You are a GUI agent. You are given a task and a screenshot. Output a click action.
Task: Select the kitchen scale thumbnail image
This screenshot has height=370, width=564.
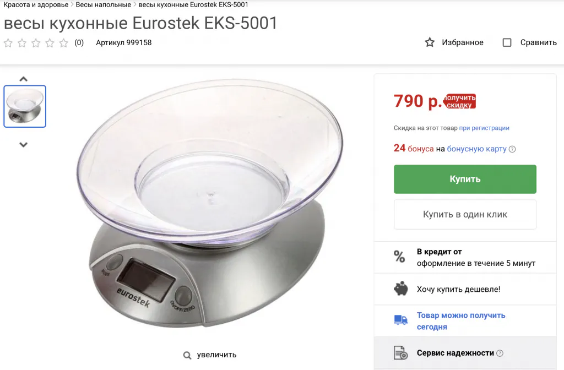tap(25, 106)
